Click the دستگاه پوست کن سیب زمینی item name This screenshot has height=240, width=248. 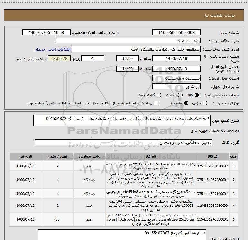[x=151, y=180]
